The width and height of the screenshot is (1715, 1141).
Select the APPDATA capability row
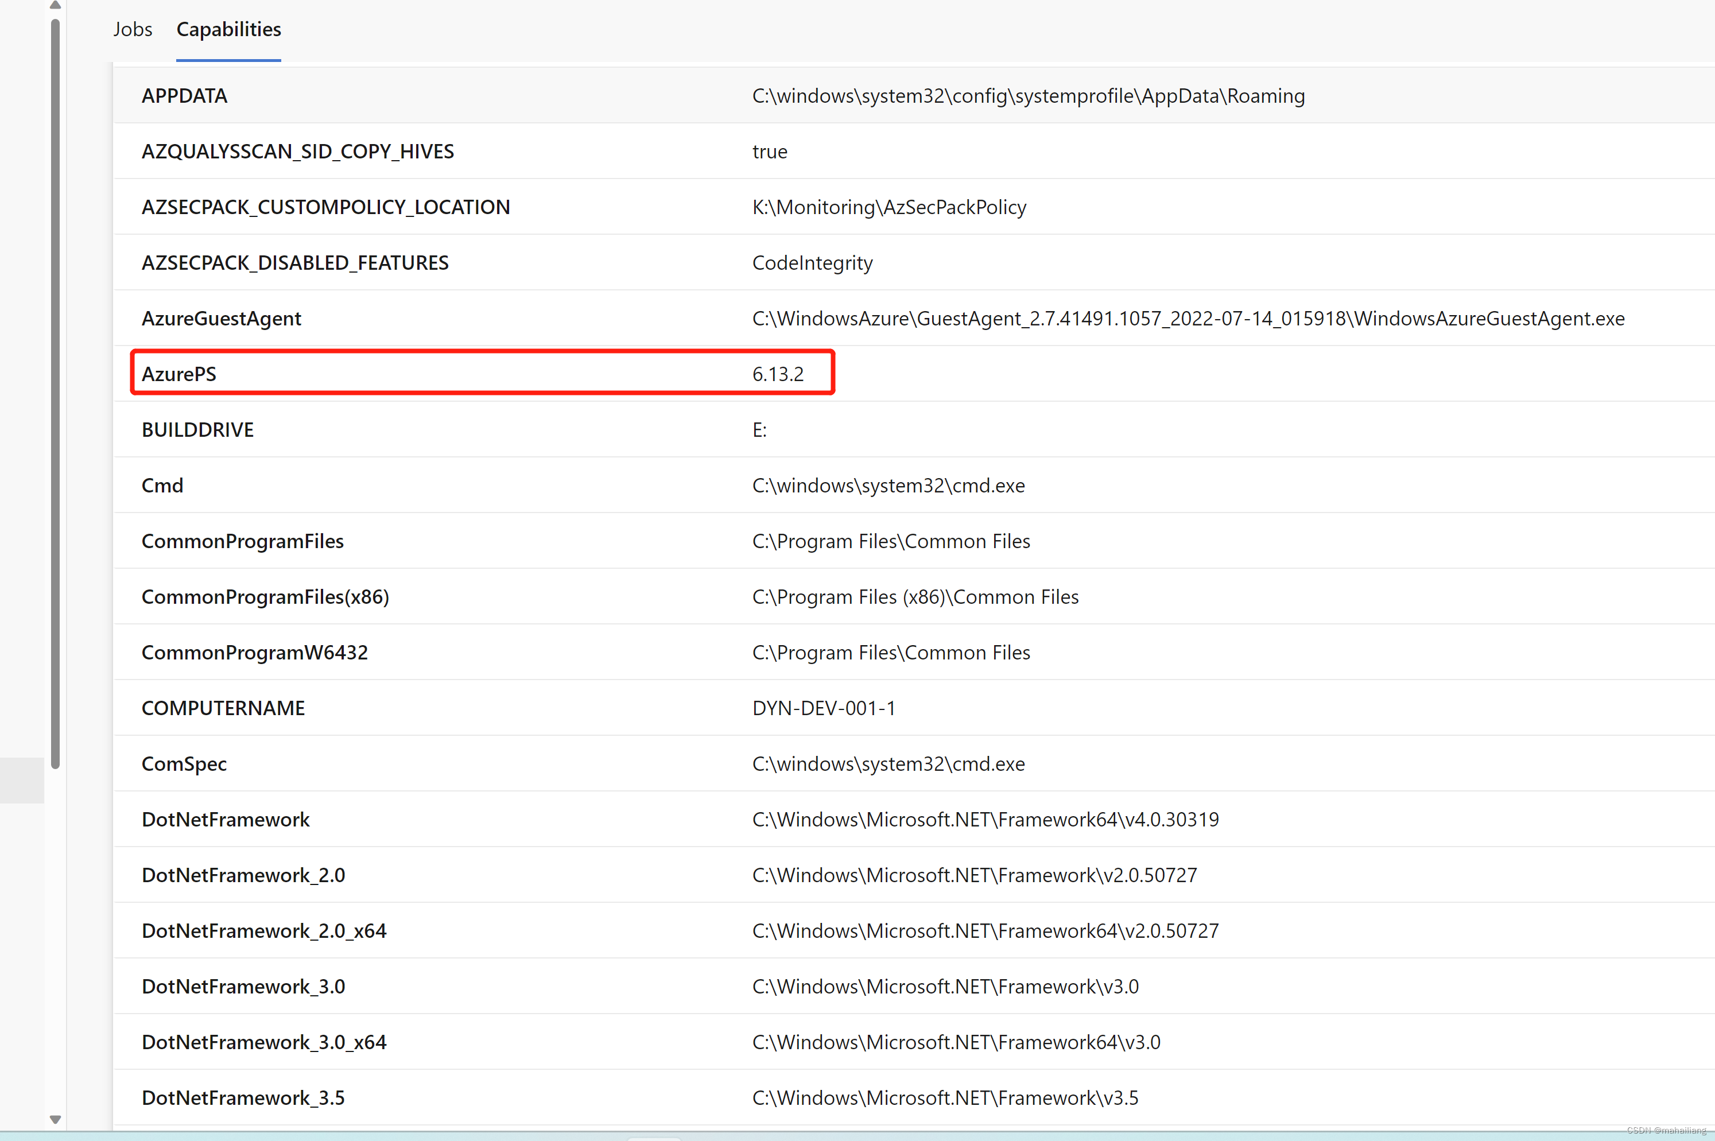pyautogui.click(x=184, y=95)
